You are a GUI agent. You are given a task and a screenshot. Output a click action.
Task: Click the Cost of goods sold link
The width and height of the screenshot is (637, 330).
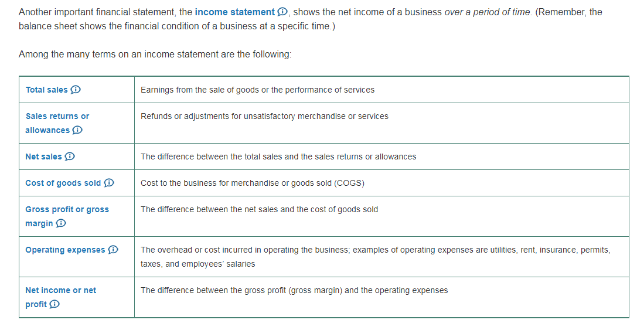tap(63, 183)
